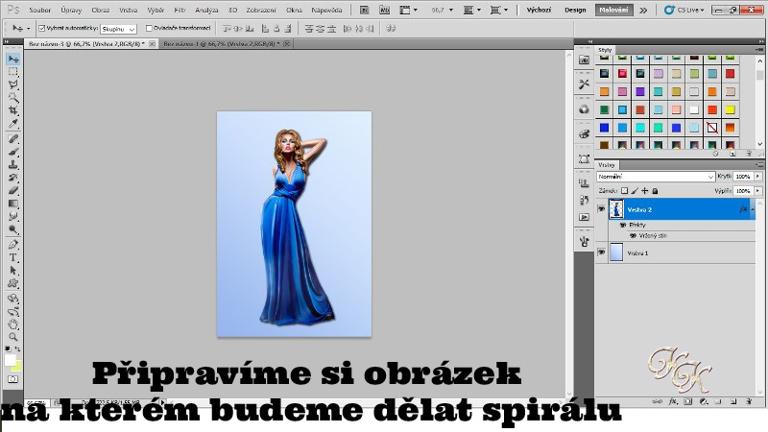The image size is (768, 432).
Task: Select the Brush tool
Action: (x=13, y=152)
